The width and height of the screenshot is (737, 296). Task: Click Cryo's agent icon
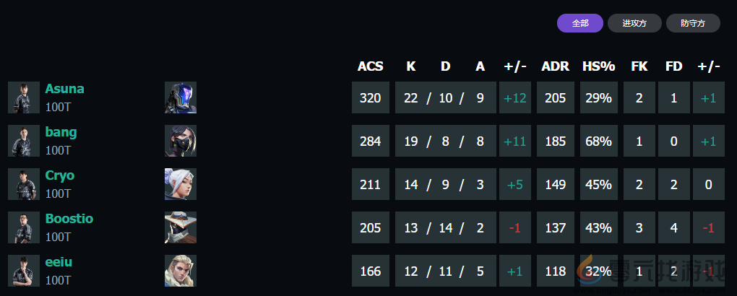tap(181, 184)
